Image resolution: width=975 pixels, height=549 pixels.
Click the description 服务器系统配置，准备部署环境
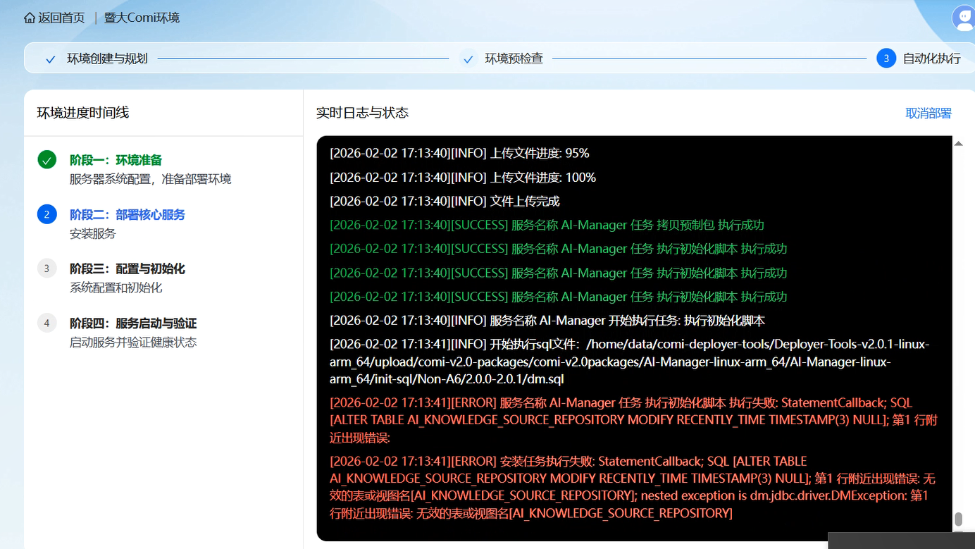151,179
